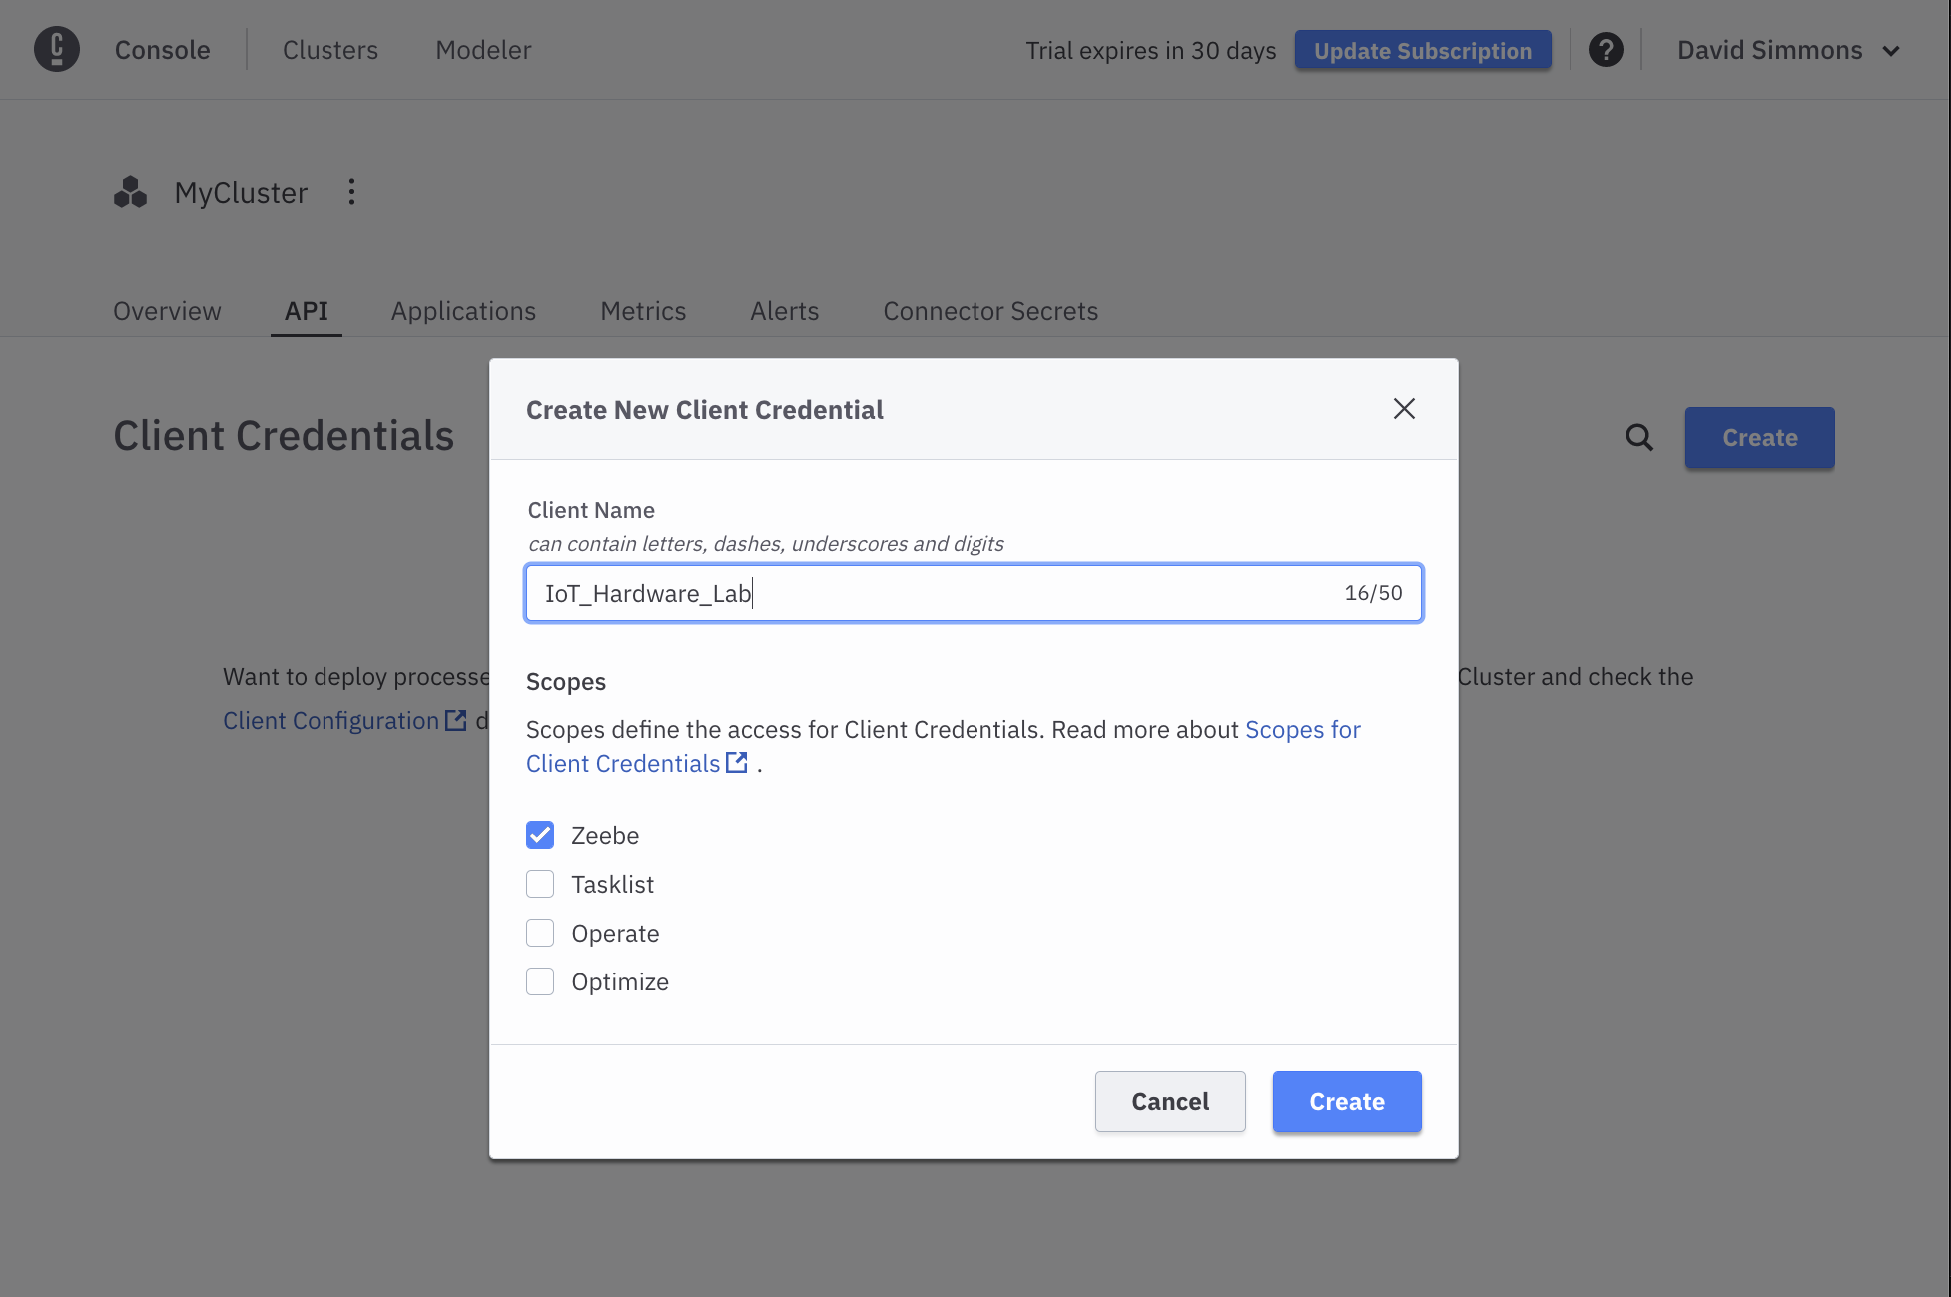
Task: Click the MyCluster cluster icon
Action: click(x=131, y=192)
